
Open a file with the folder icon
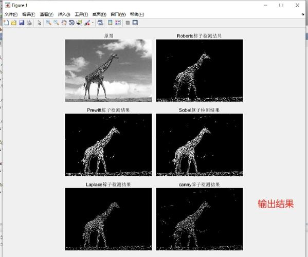pos(14,23)
